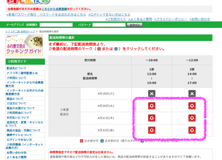Click the password input field
The image size is (222, 160).
(109, 25)
